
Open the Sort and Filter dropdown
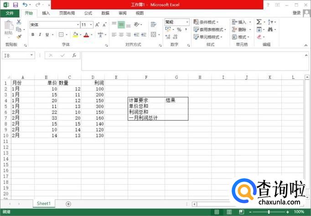point(271,22)
